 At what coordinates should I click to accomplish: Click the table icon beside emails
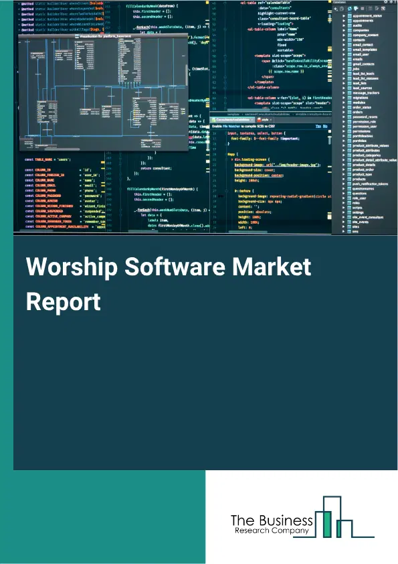(350, 60)
